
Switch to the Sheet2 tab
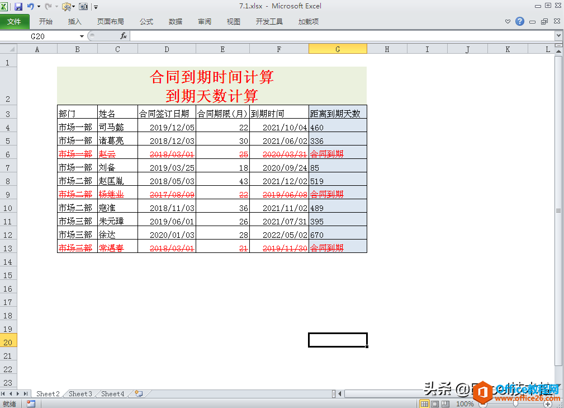tap(48, 394)
